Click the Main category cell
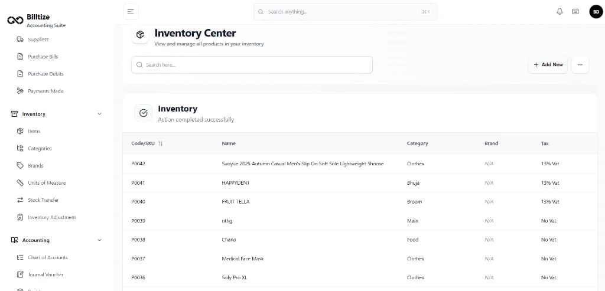 (x=412, y=221)
